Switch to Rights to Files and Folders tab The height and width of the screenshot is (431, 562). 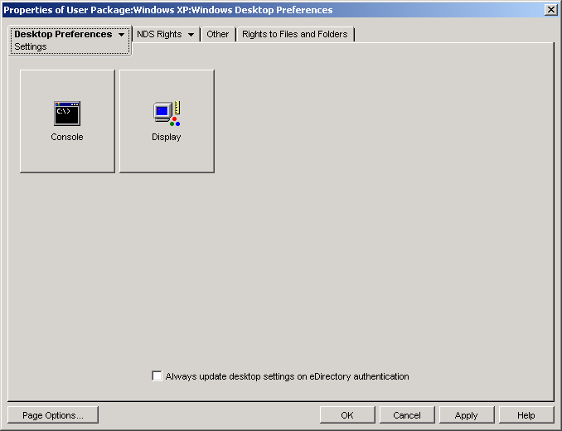[295, 34]
